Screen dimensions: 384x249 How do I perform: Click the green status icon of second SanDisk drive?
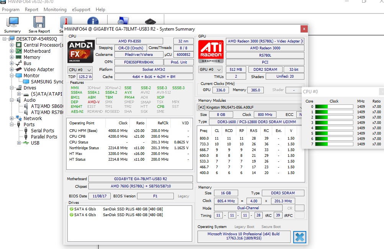(72, 215)
